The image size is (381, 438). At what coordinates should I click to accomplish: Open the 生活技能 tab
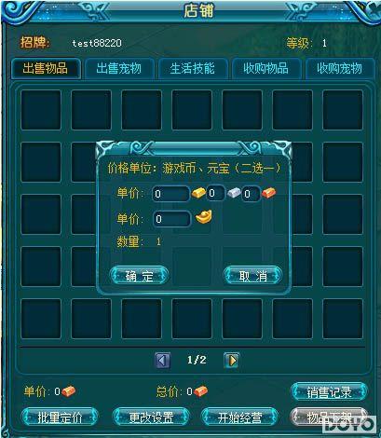(x=192, y=68)
